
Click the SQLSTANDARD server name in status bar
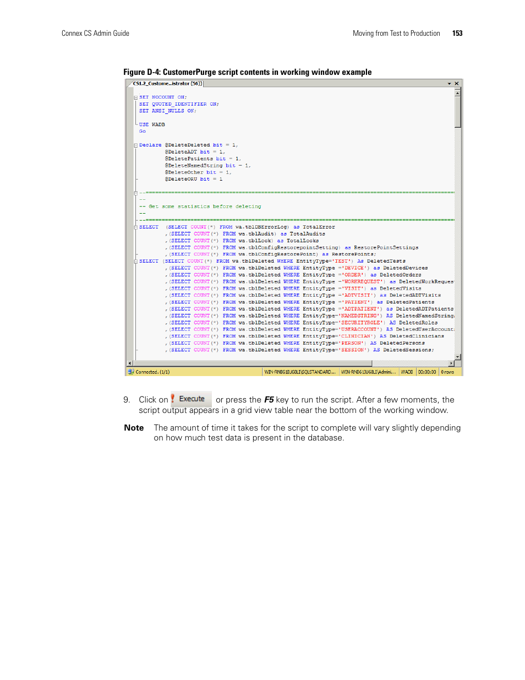(x=300, y=372)
